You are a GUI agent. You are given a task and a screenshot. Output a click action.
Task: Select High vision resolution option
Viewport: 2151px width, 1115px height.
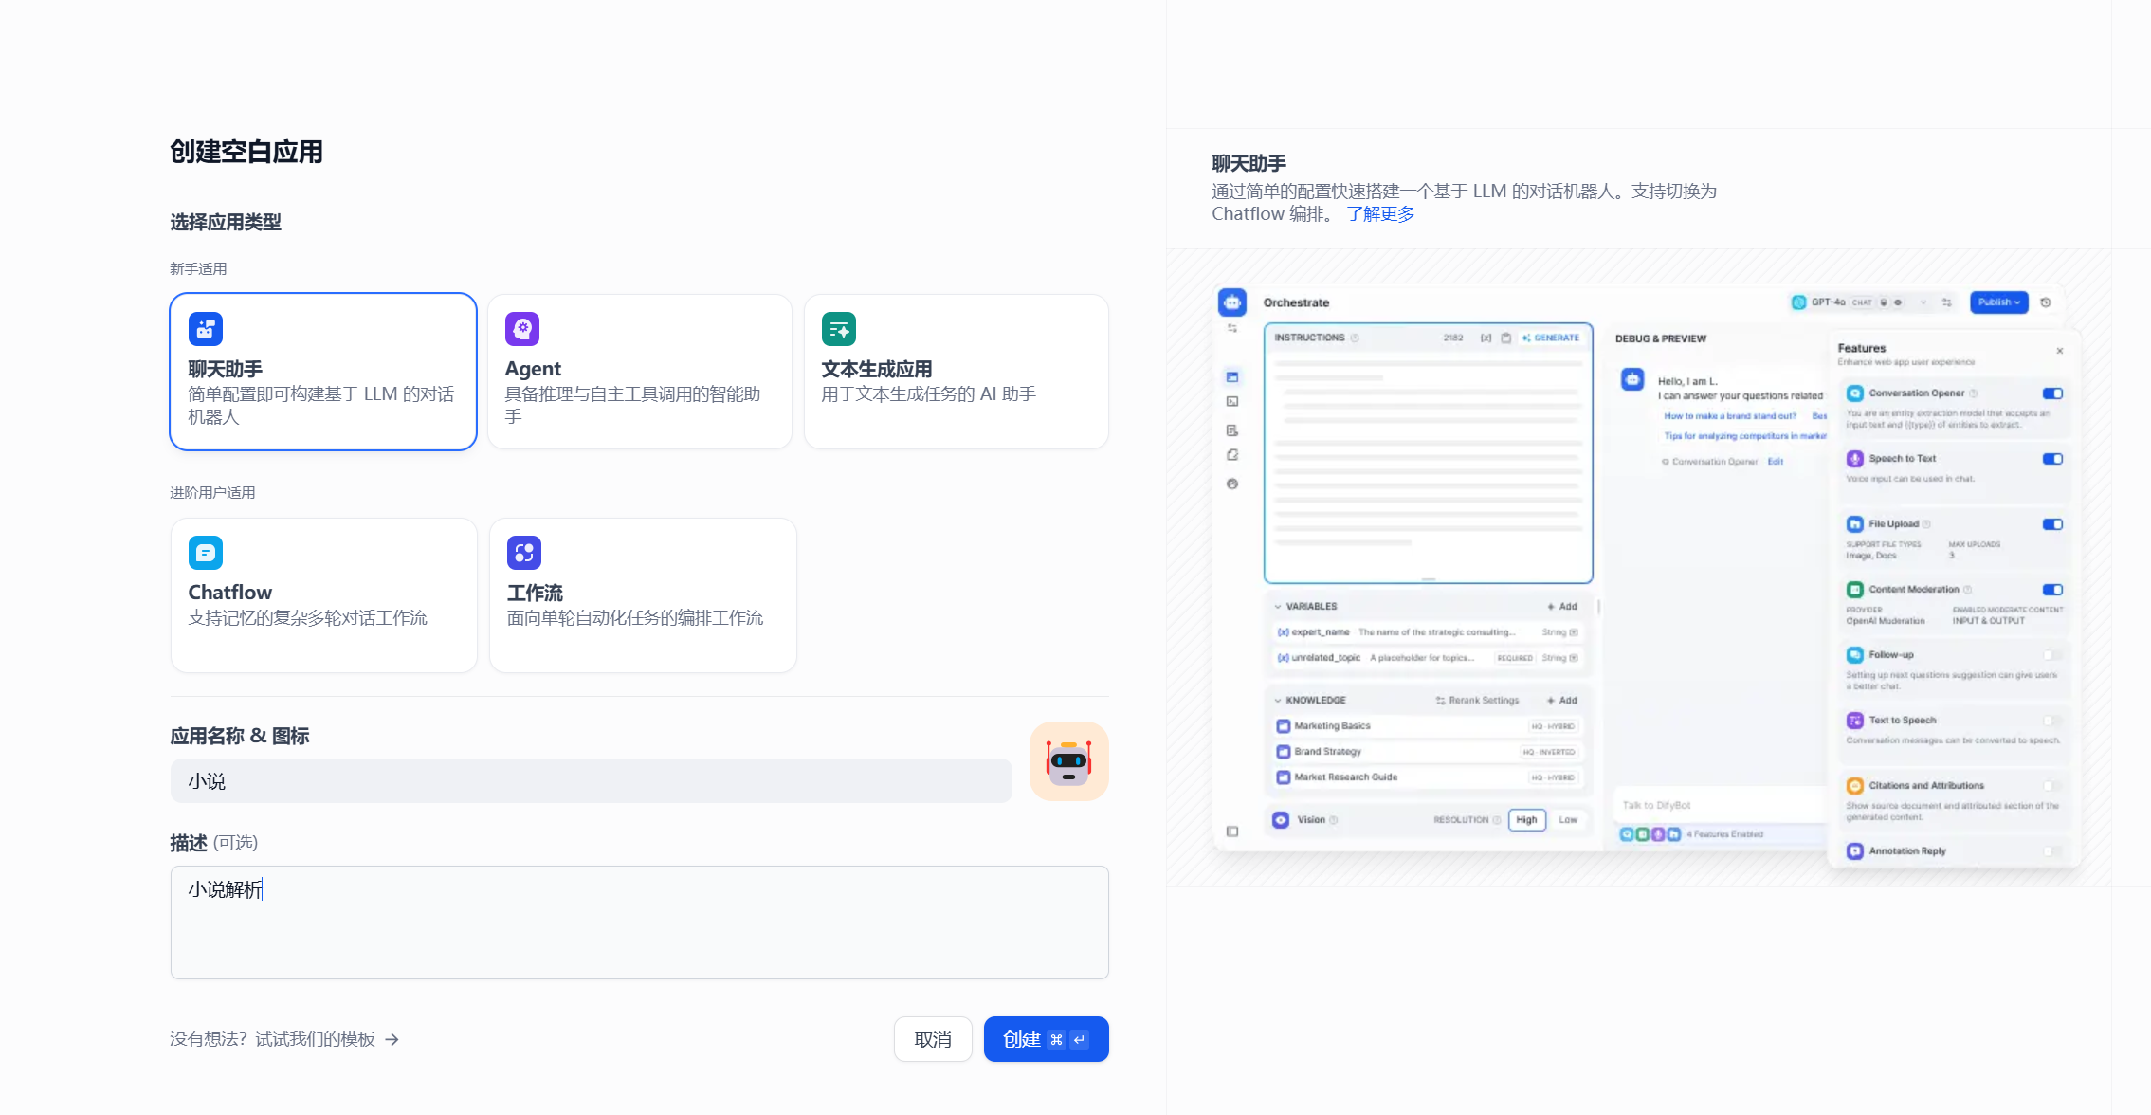pyautogui.click(x=1526, y=820)
